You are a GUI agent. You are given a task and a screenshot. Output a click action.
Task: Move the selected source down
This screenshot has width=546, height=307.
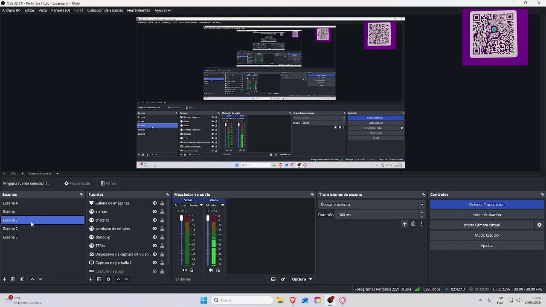pyautogui.click(x=126, y=279)
